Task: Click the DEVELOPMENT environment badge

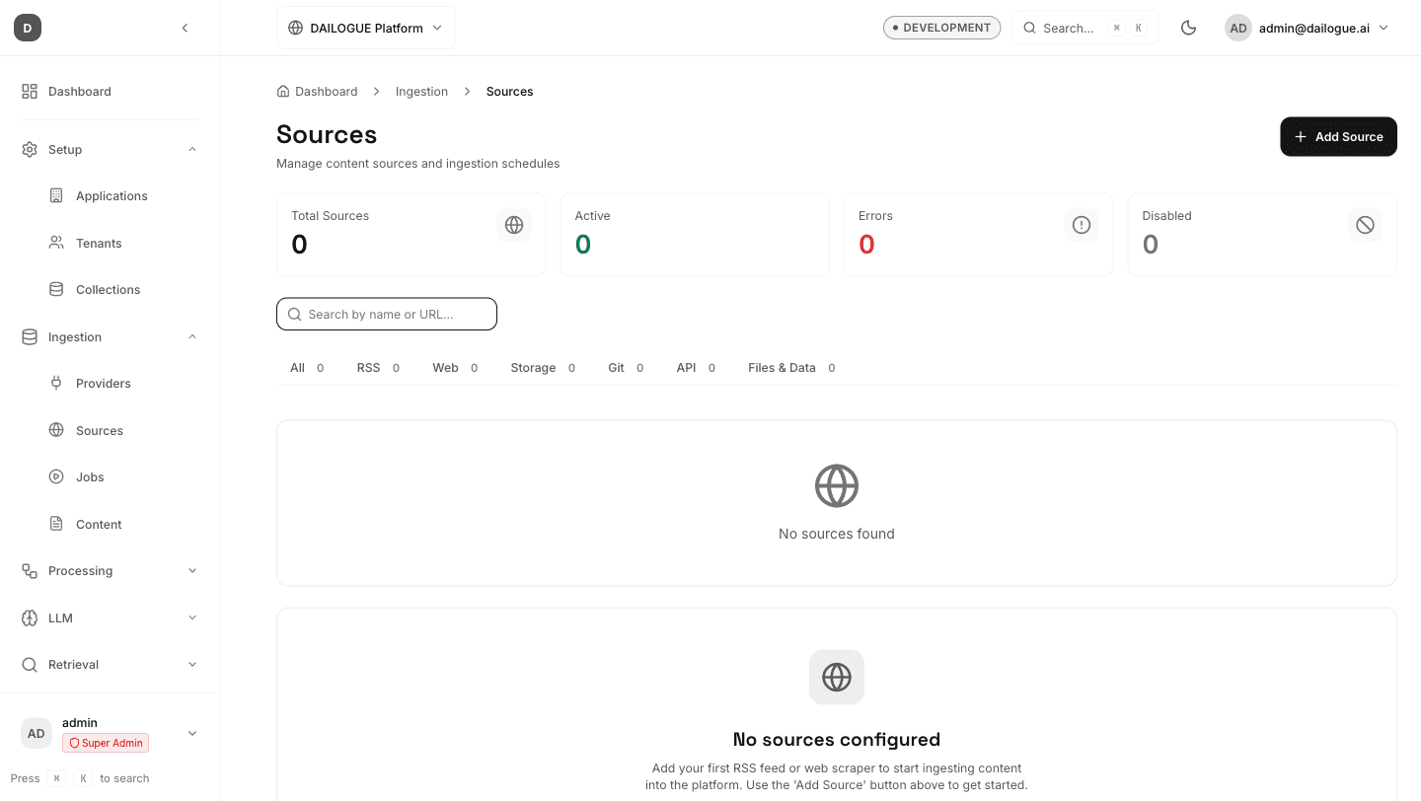Action: pyautogui.click(x=941, y=27)
